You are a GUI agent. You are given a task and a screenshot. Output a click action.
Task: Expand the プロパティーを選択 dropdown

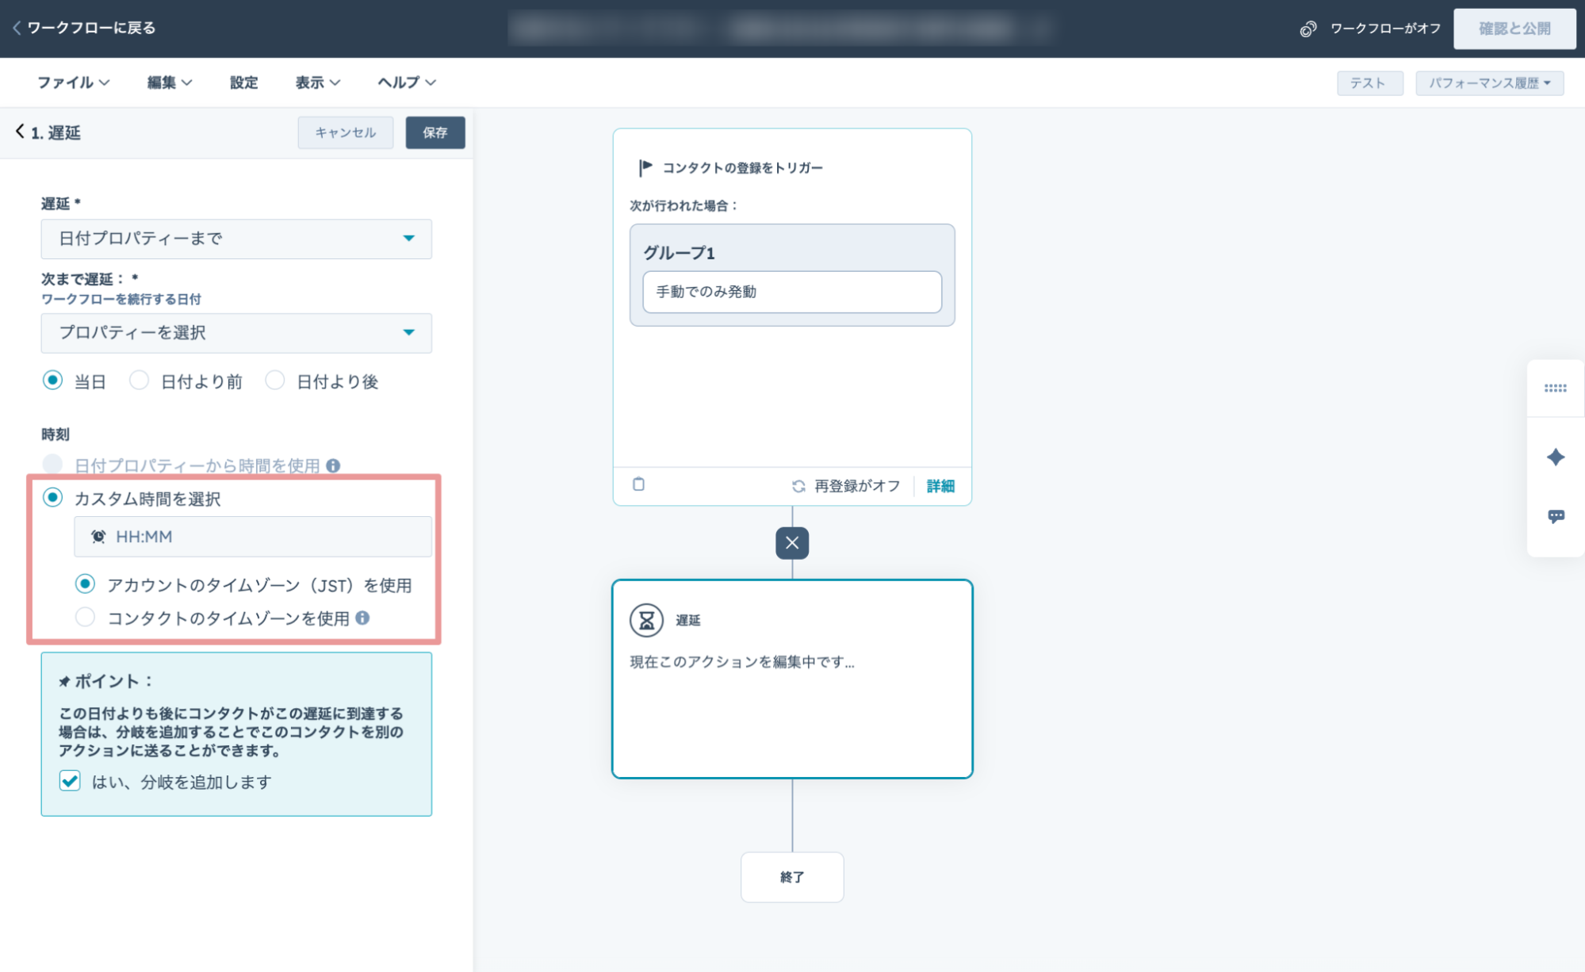[236, 333]
